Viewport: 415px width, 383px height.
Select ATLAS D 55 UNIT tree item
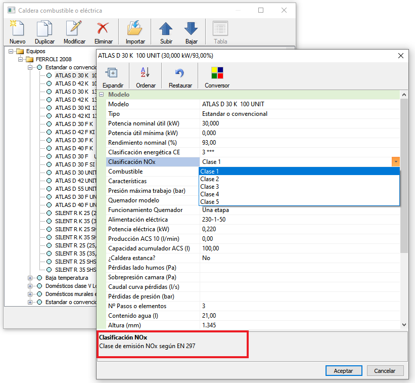(76, 189)
